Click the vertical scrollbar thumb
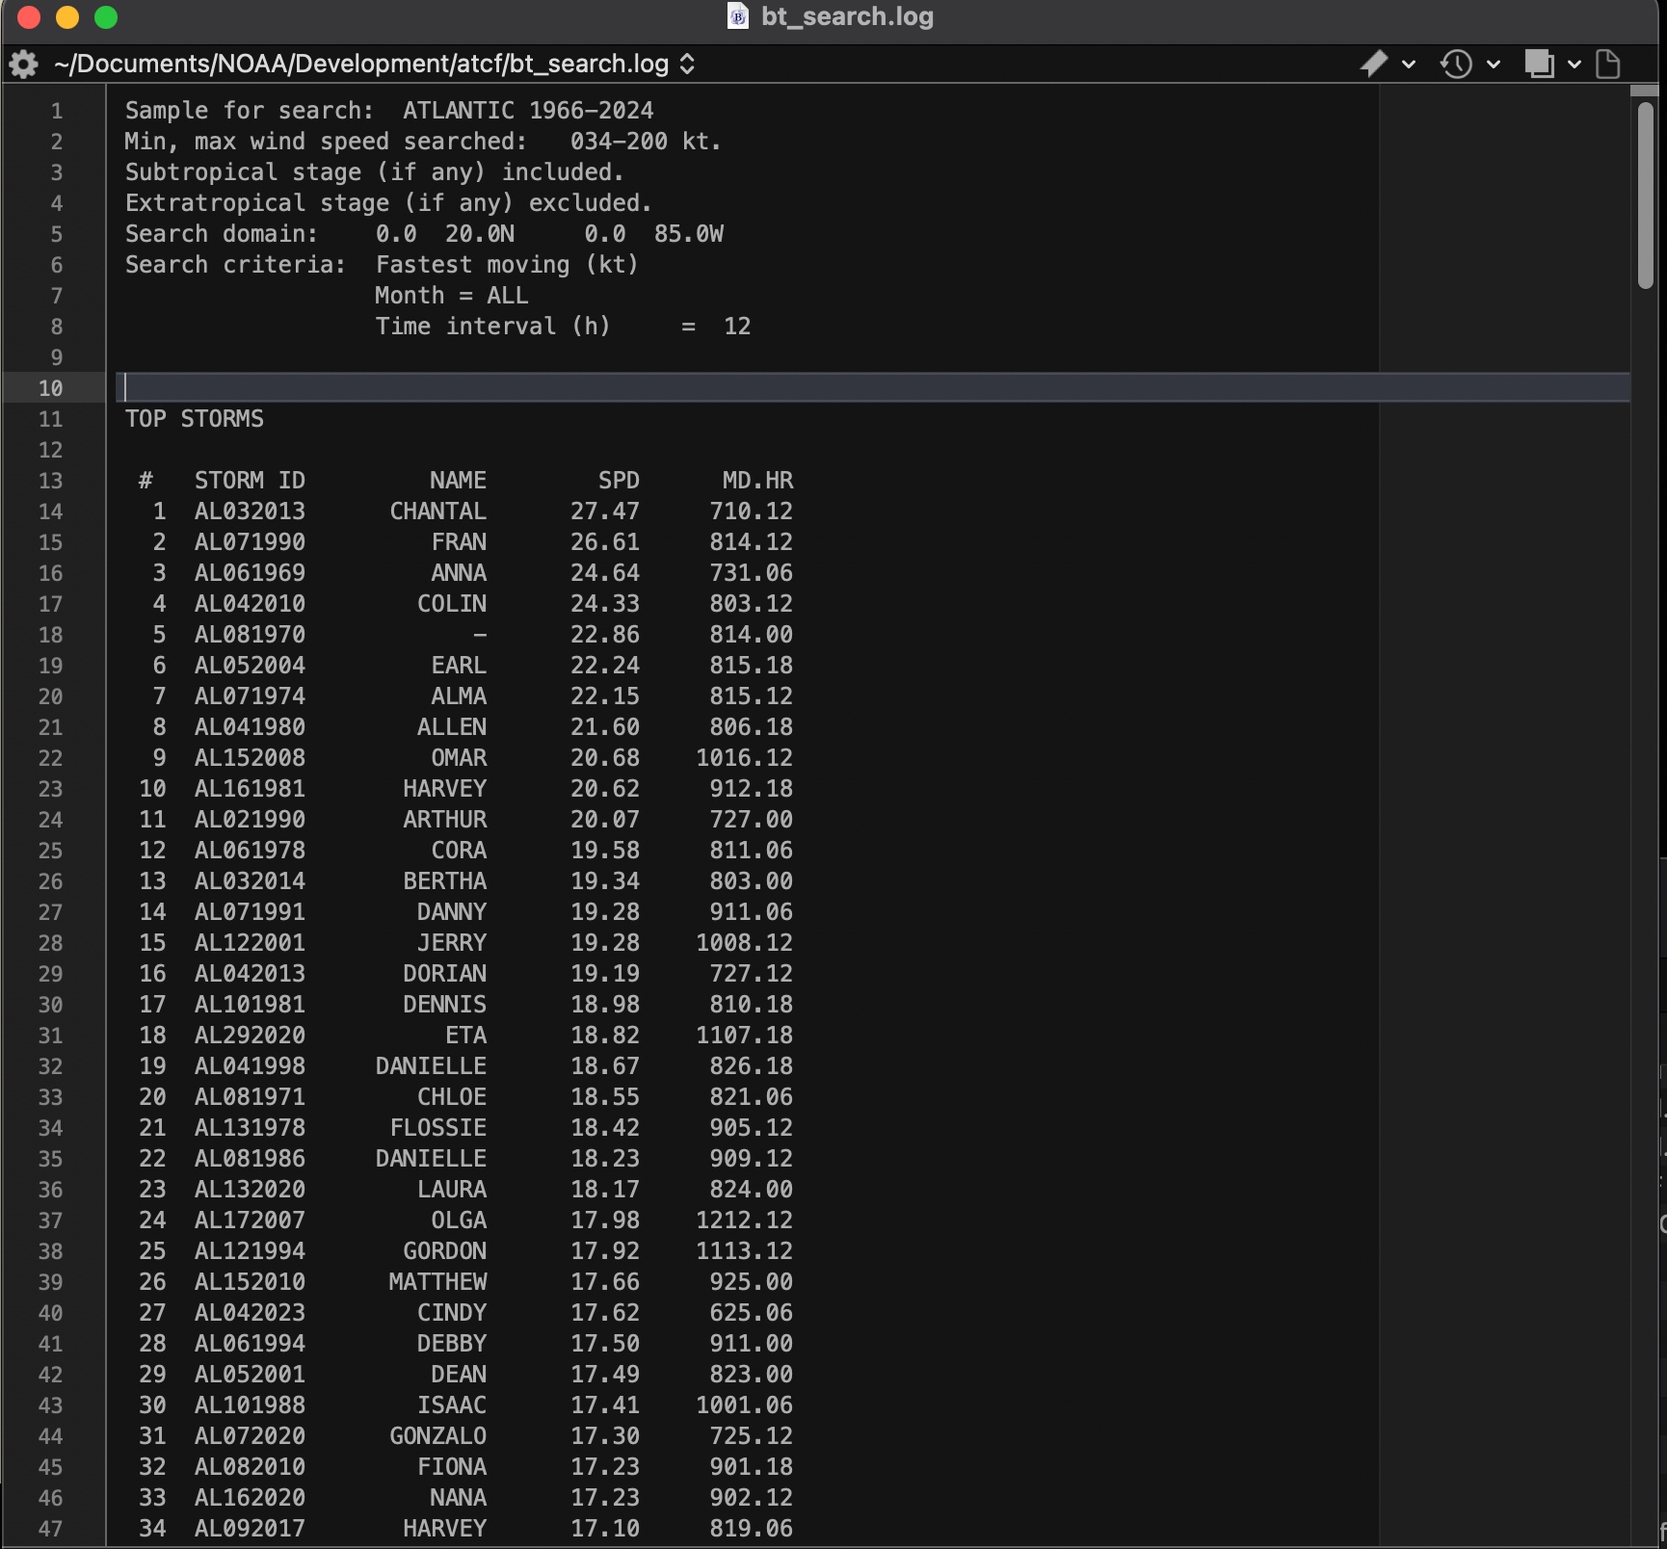The height and width of the screenshot is (1549, 1667). [x=1646, y=193]
